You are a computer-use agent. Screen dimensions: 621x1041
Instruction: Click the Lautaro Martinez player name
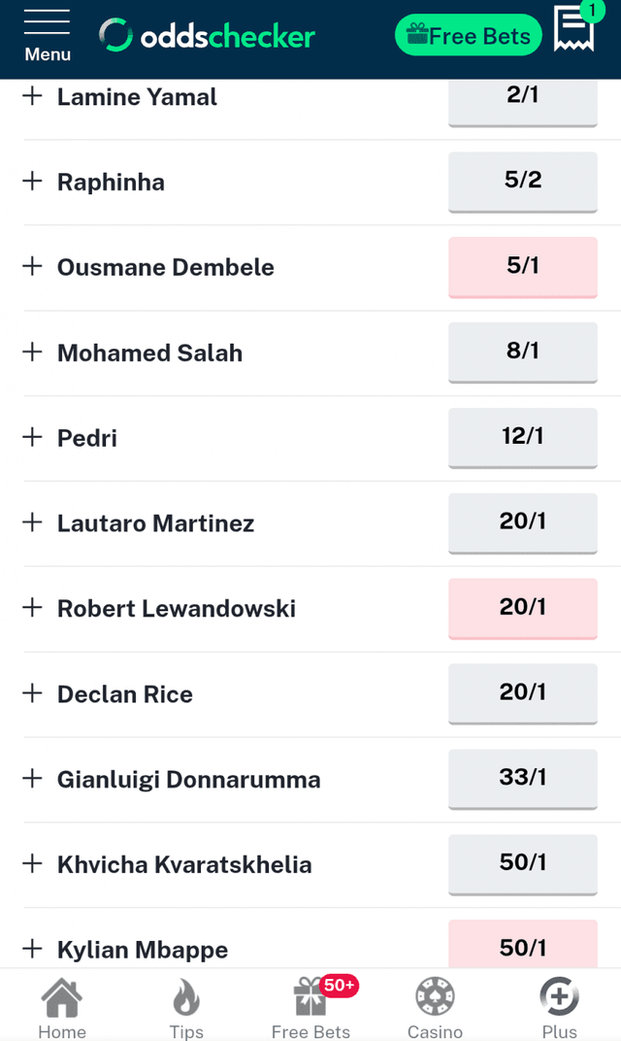pos(155,523)
